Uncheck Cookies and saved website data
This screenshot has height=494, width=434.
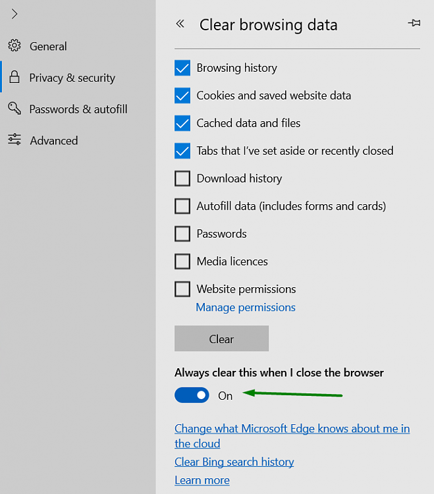(182, 96)
